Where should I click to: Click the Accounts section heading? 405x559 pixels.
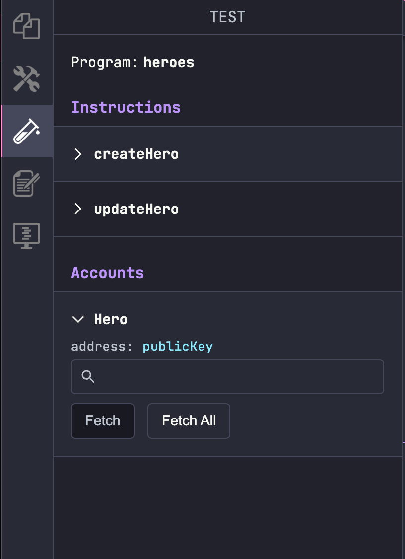click(108, 273)
